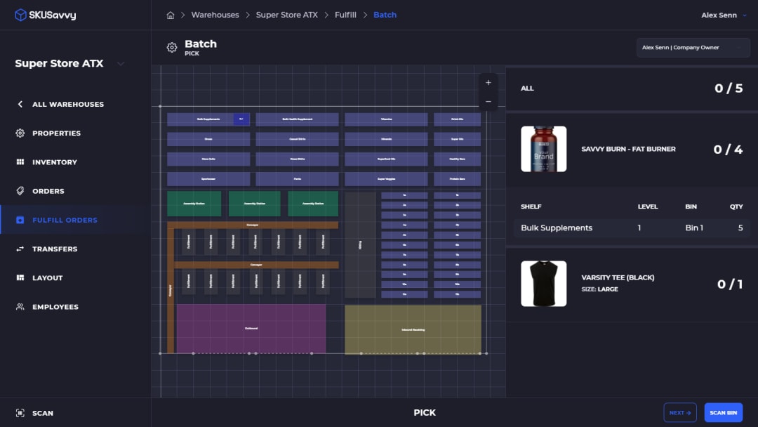Click the SIZE: LARGE label
758x427 pixels.
(599, 289)
